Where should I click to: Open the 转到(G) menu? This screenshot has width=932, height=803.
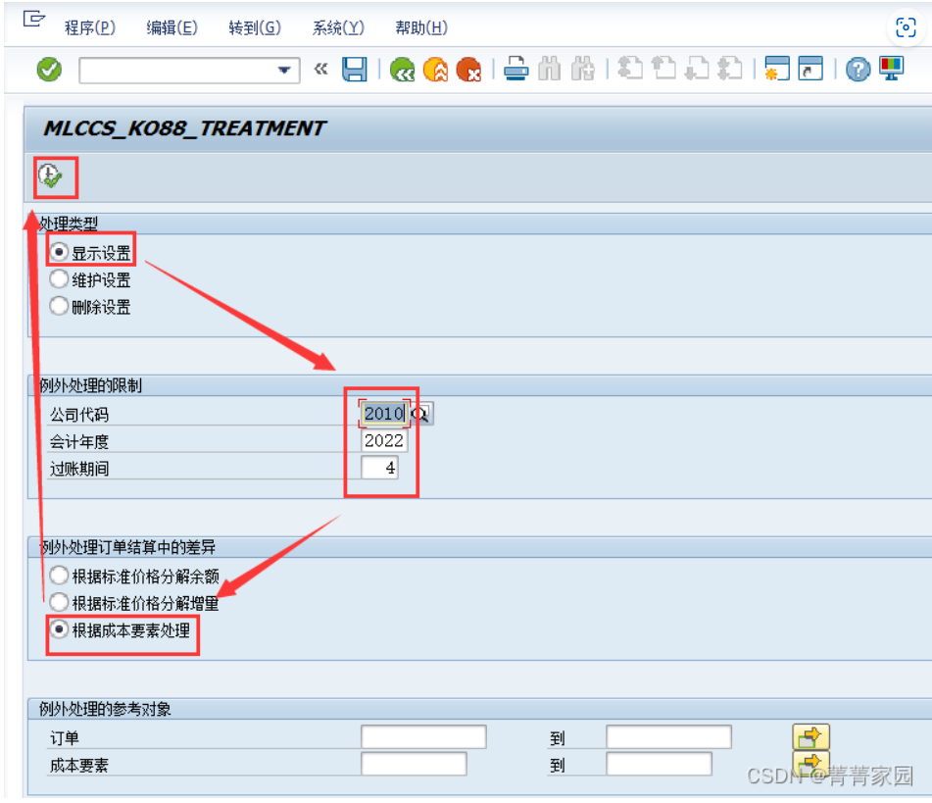point(255,27)
